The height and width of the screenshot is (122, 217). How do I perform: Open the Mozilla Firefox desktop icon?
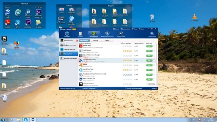click(17, 45)
